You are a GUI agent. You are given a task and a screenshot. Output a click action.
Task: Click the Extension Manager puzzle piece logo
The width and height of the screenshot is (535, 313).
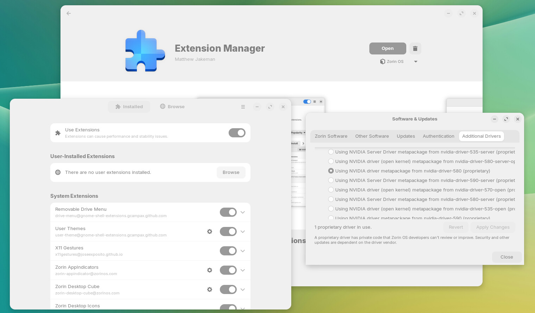coord(145,51)
